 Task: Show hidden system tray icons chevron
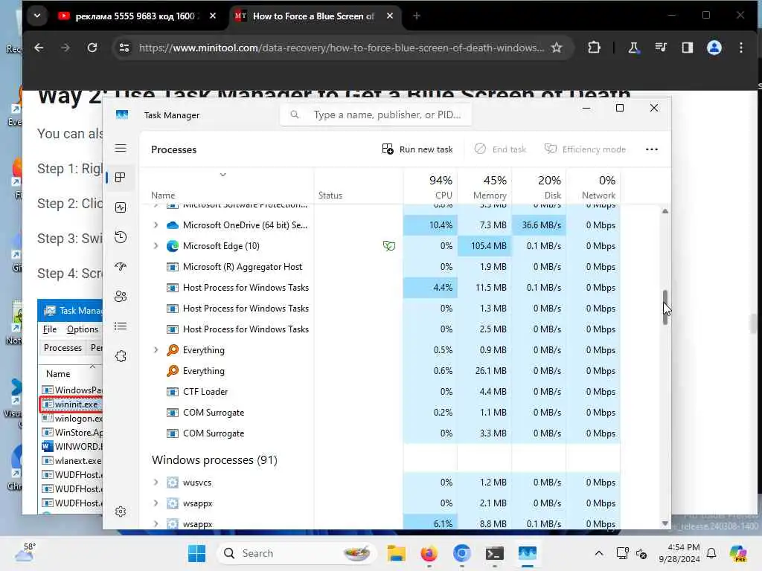[x=599, y=553]
